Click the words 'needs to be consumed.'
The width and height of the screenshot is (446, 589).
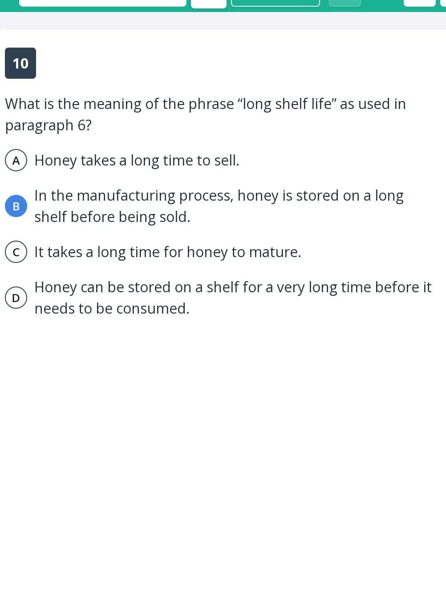[112, 309]
